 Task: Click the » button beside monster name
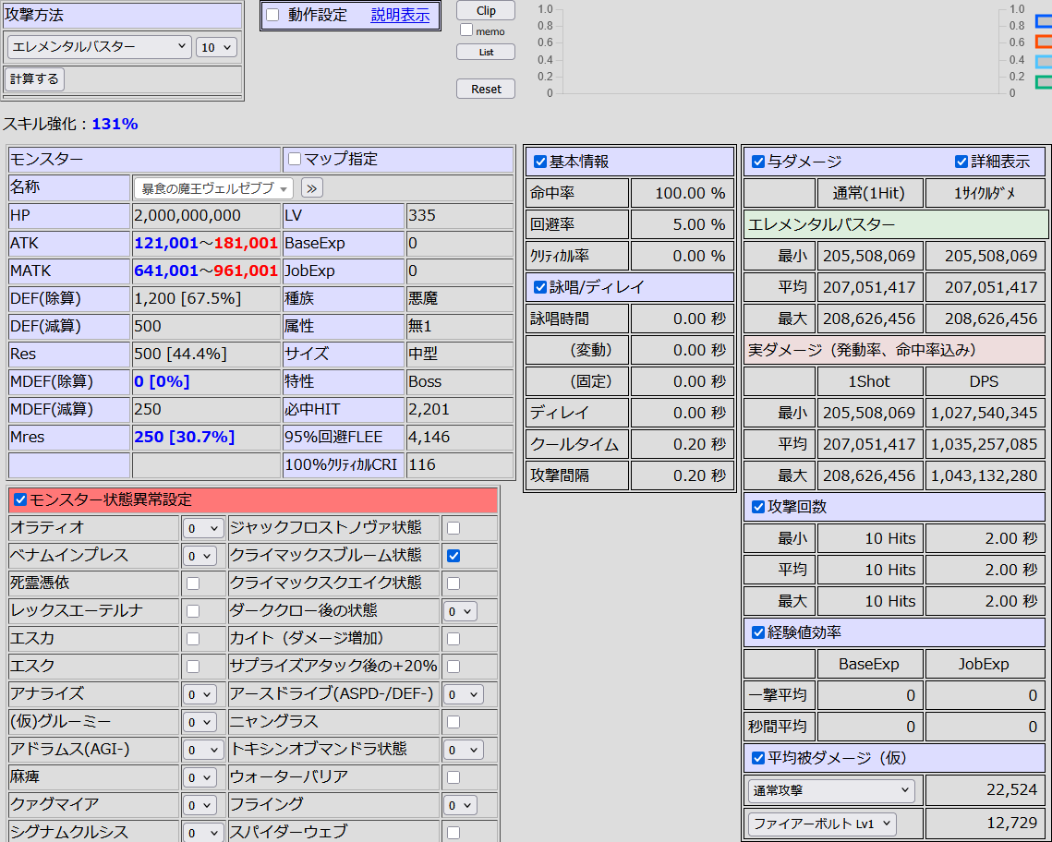coord(312,188)
